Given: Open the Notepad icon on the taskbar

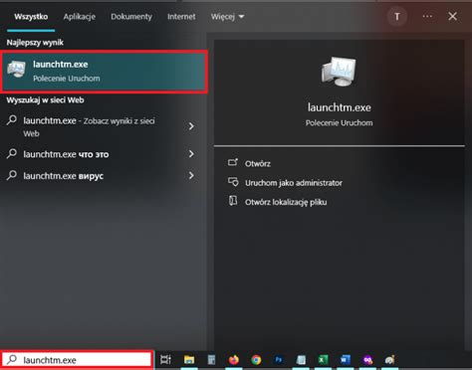Looking at the screenshot, I should [x=301, y=360].
